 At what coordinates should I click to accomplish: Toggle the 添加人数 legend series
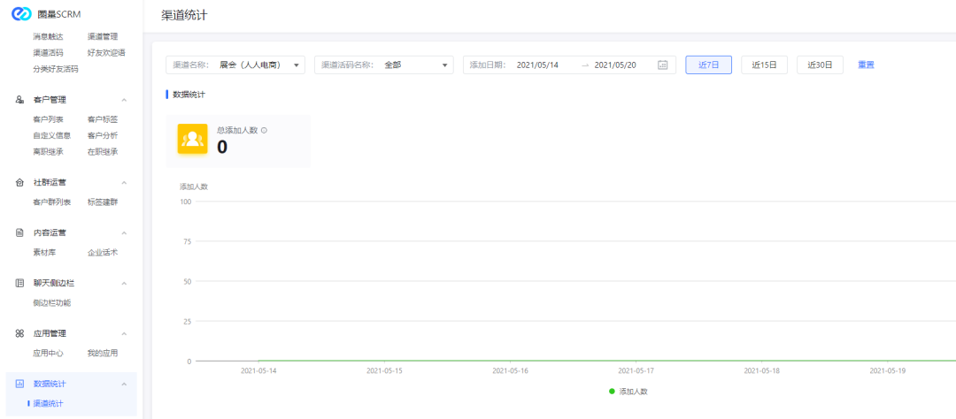coord(628,391)
